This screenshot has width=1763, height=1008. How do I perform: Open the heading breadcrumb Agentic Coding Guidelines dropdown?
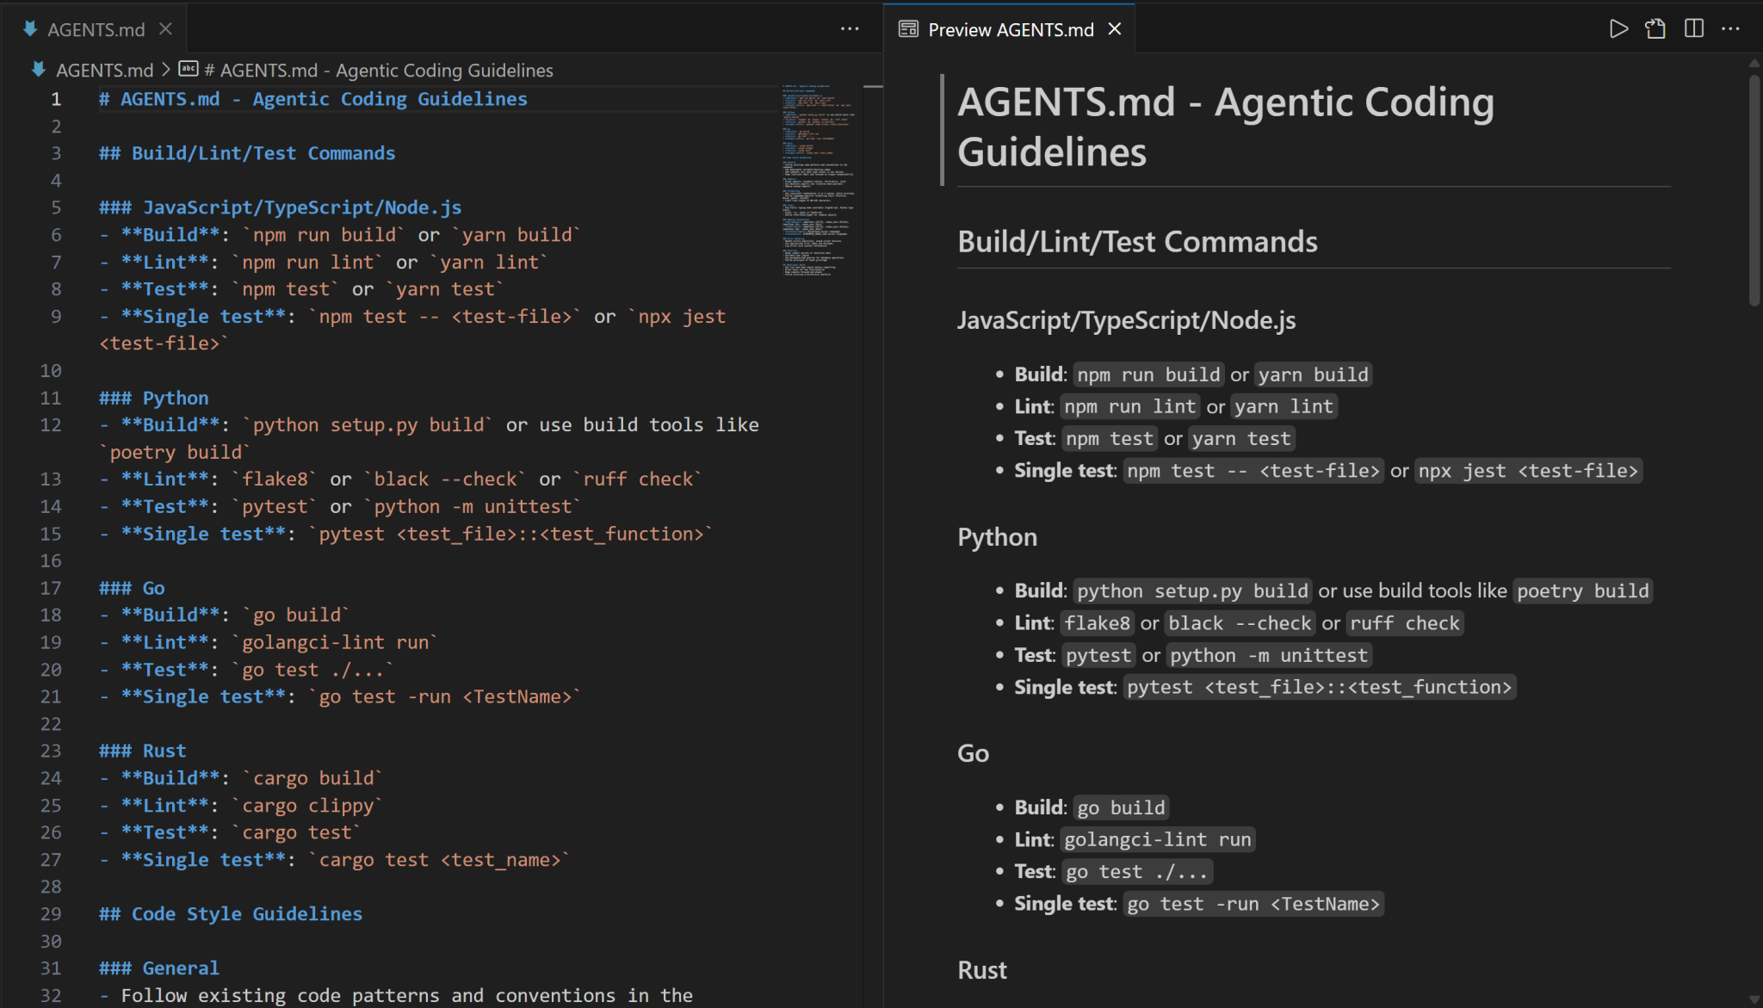379,70
